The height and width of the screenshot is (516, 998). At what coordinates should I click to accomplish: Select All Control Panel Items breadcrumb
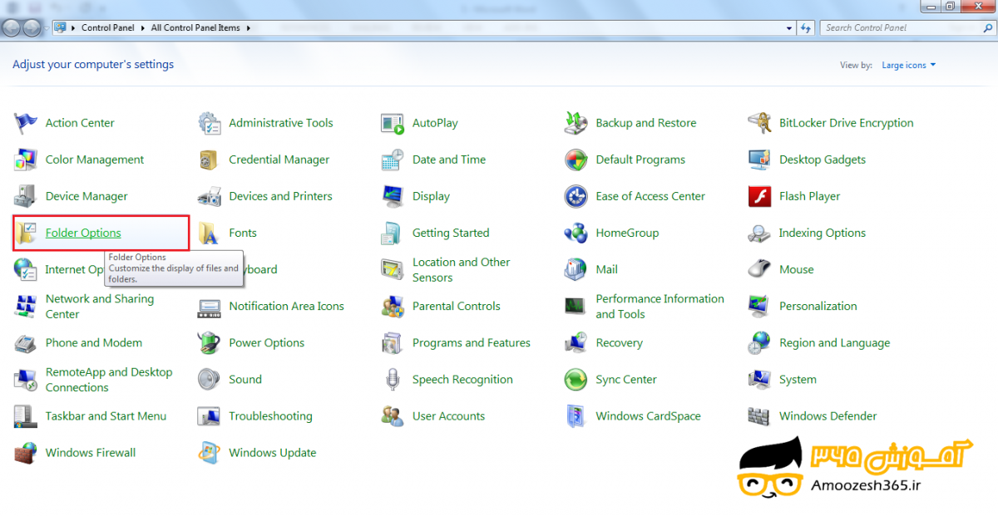tap(195, 27)
